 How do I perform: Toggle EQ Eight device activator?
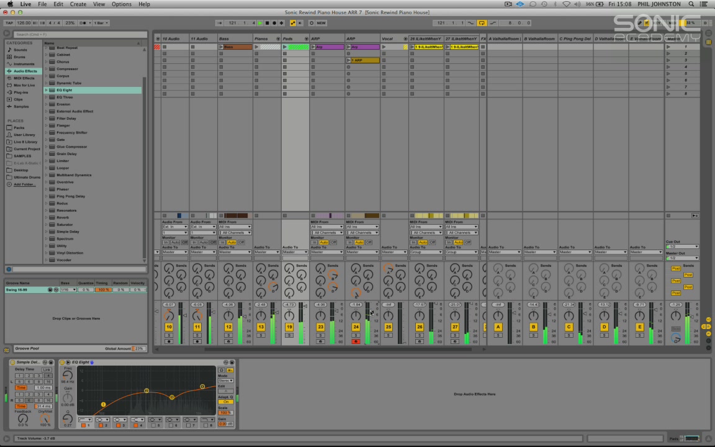tap(62, 362)
